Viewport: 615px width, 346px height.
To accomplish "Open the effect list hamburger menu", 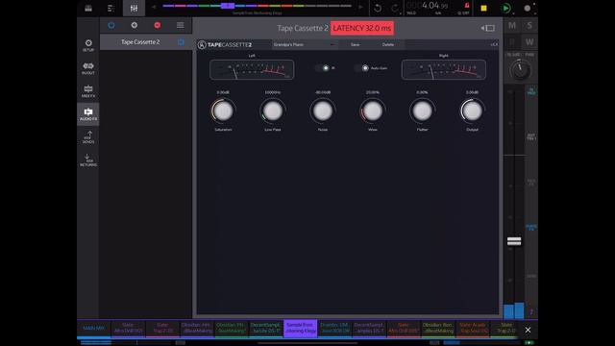I will coord(180,25).
